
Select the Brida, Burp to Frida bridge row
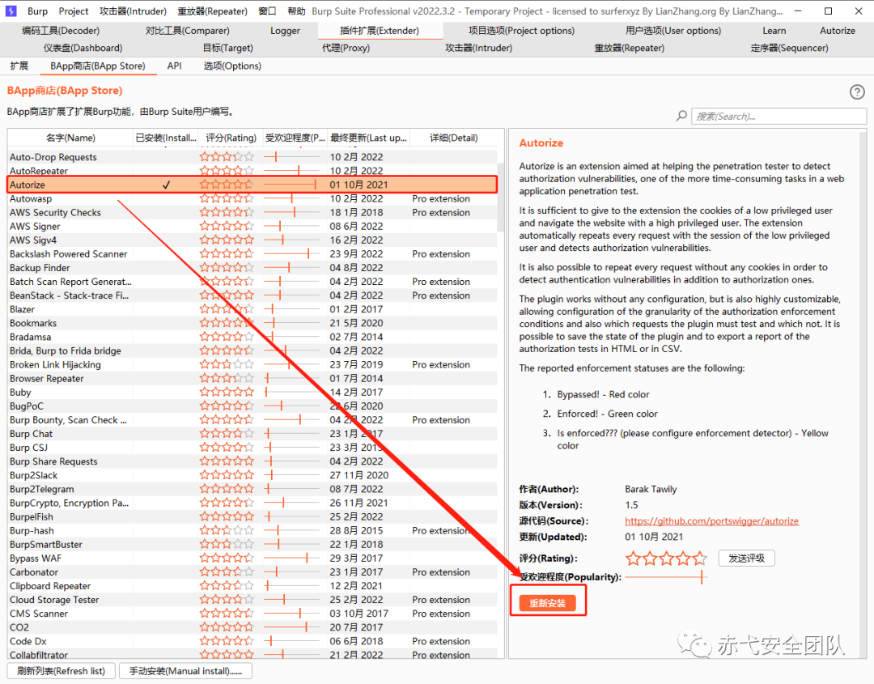pos(252,350)
